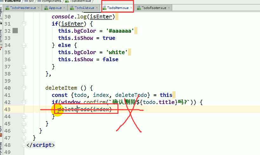Screen dimensions: 260x155
Task: Click the deleteItem method name
Action: (x=61, y=88)
